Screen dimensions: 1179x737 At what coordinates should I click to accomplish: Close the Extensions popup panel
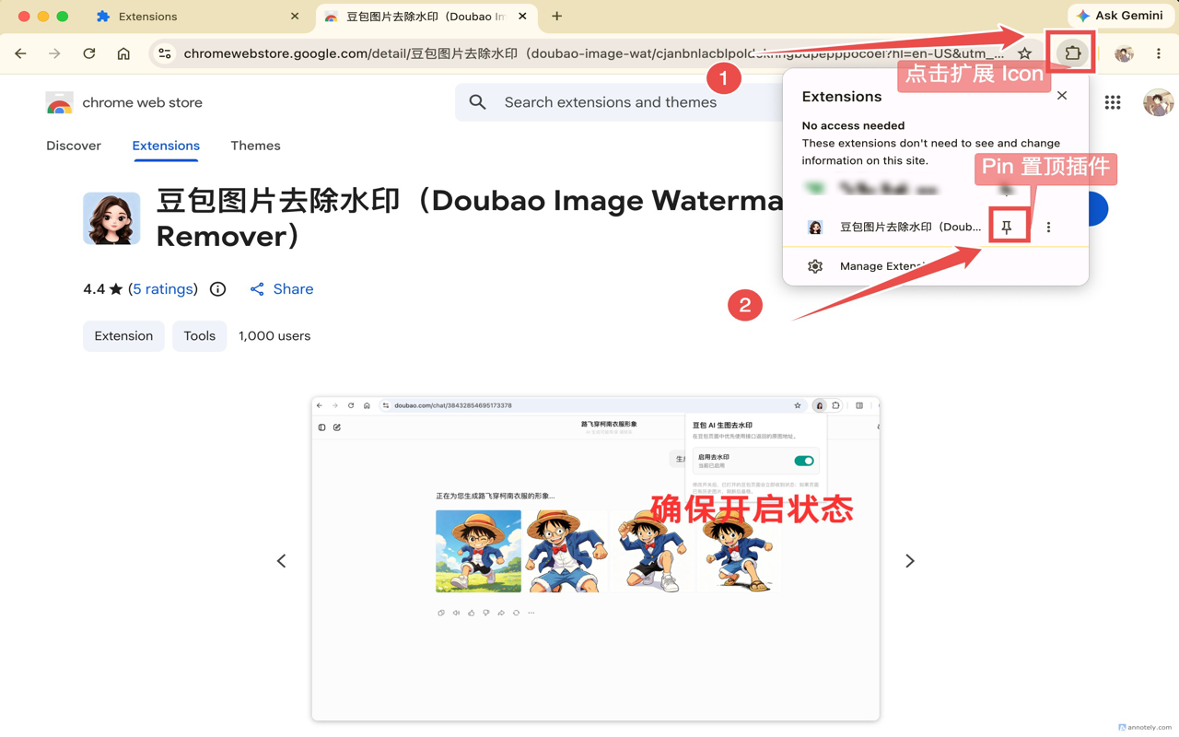(x=1062, y=96)
